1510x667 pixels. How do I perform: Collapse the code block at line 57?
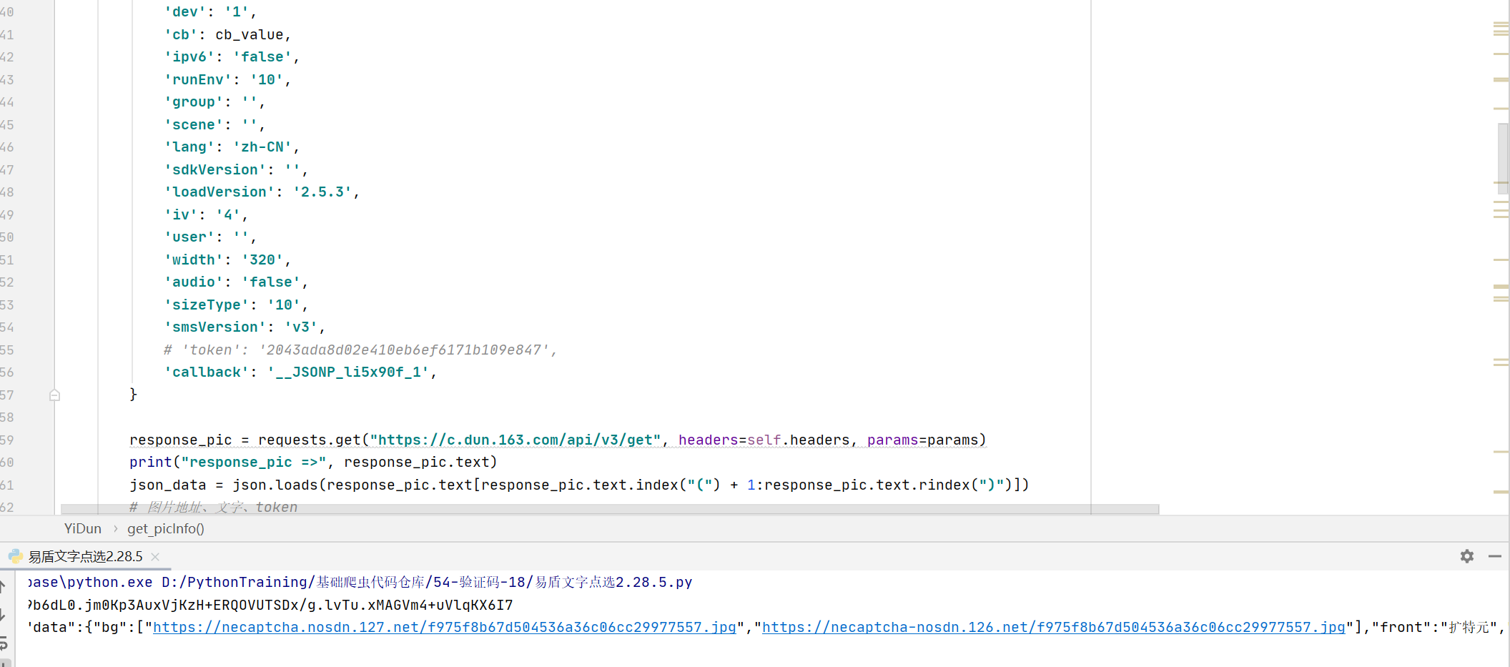click(54, 395)
